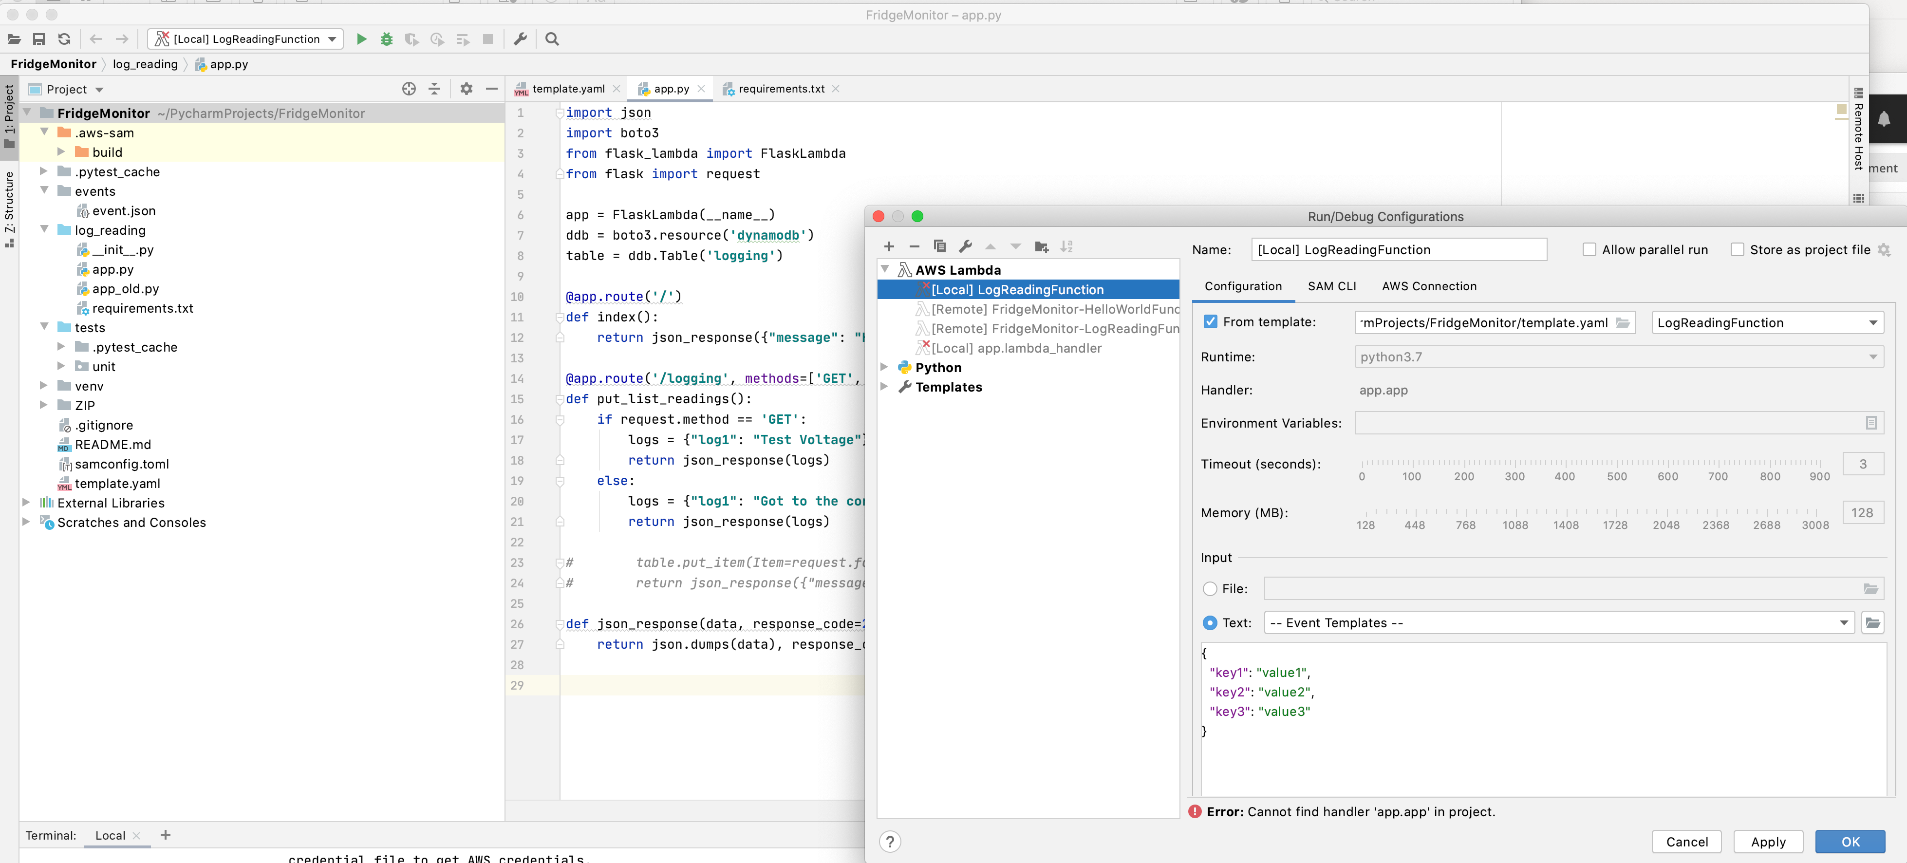
Task: Sort configurations alphabetically
Action: 1067,246
